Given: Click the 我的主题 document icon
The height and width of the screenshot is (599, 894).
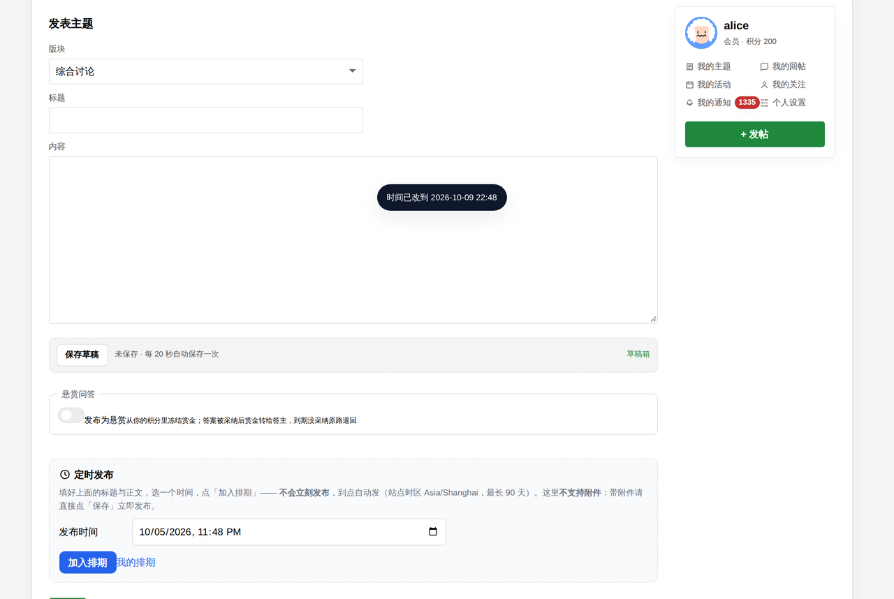Looking at the screenshot, I should click(x=689, y=66).
